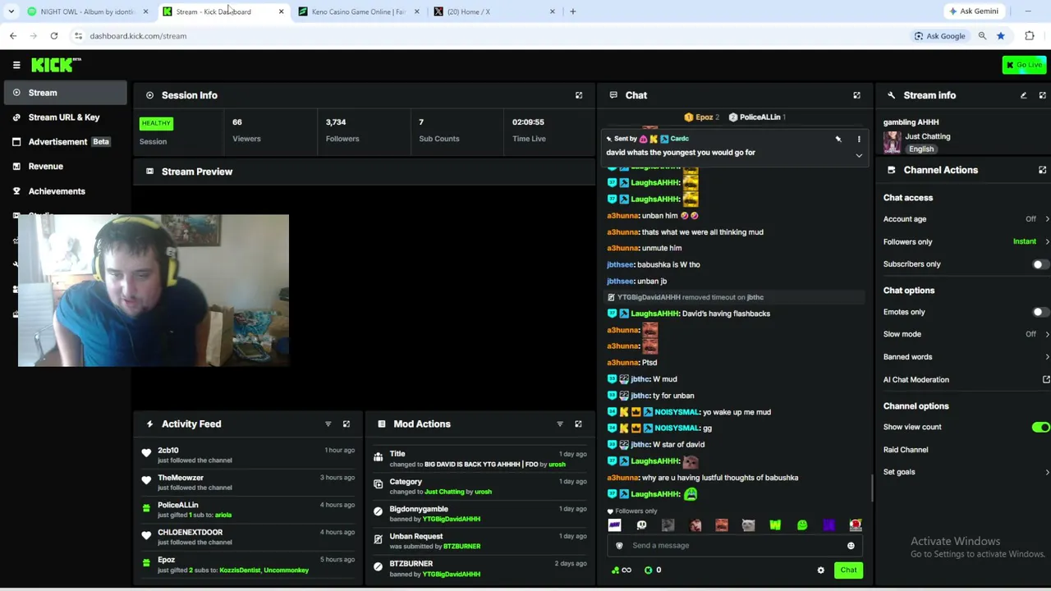Click the webcam stream preview
The image size is (1051, 591).
tap(154, 291)
